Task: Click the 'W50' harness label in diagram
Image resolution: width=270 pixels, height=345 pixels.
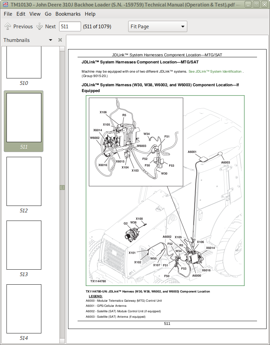Action: pos(153,258)
